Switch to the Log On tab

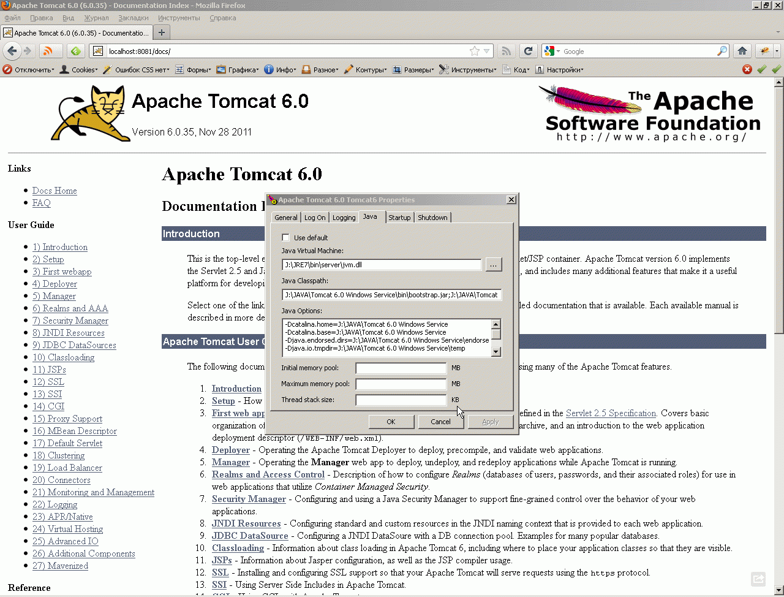pyautogui.click(x=315, y=218)
